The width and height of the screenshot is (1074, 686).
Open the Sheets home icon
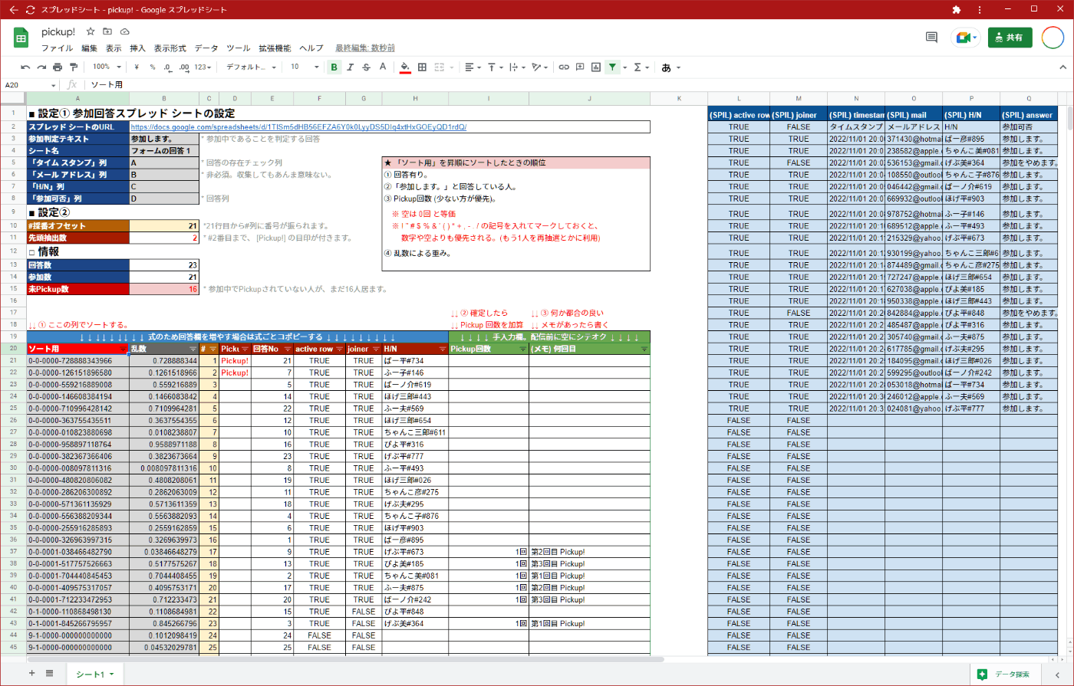tap(21, 38)
